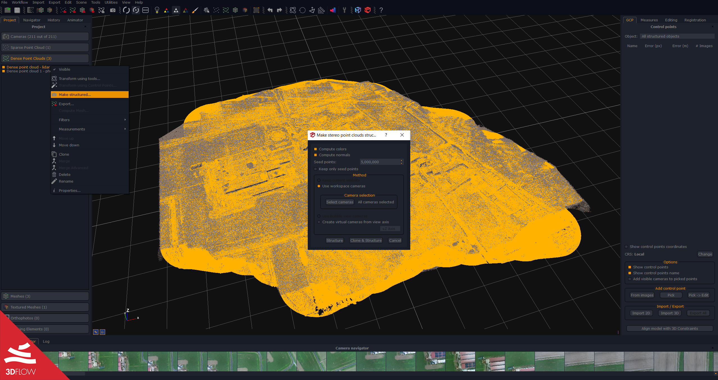Click the animator camera with cursor icon

(x=206, y=10)
